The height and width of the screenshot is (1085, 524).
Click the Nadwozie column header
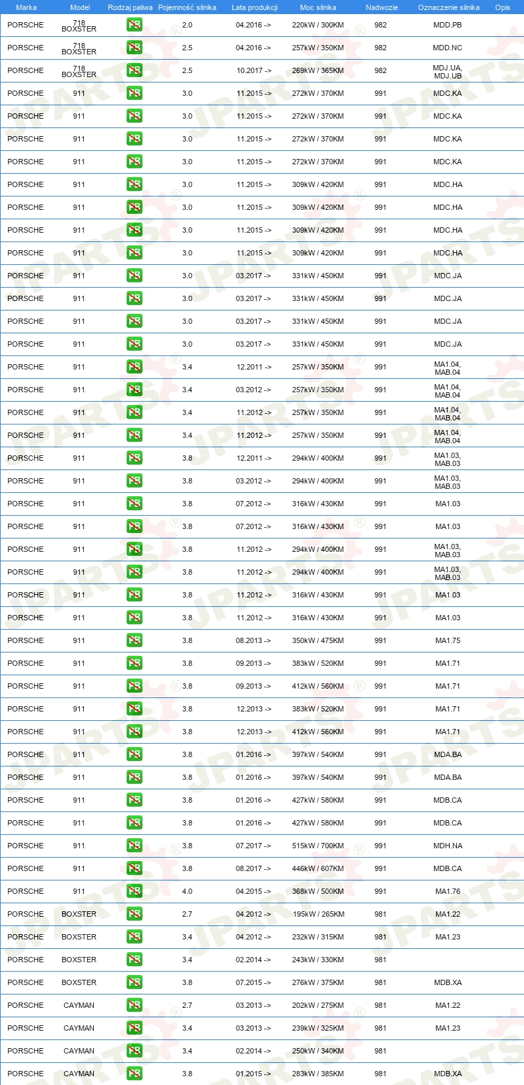click(382, 7)
